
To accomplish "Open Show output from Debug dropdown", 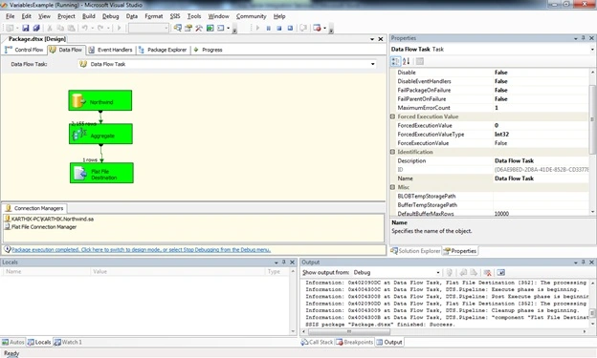I will click(438, 272).
